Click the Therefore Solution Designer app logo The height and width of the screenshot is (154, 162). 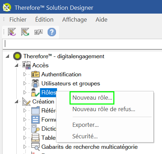(7, 8)
